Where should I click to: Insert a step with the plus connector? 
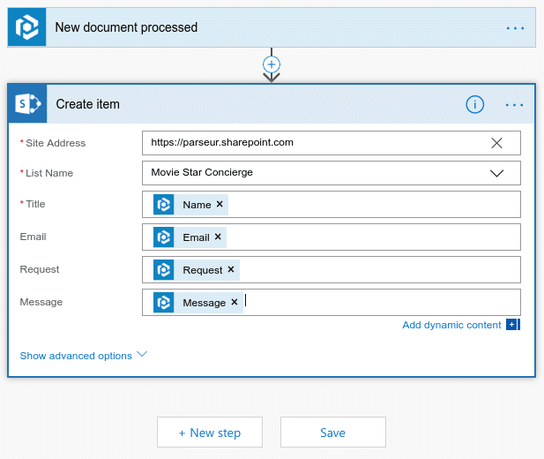click(272, 64)
